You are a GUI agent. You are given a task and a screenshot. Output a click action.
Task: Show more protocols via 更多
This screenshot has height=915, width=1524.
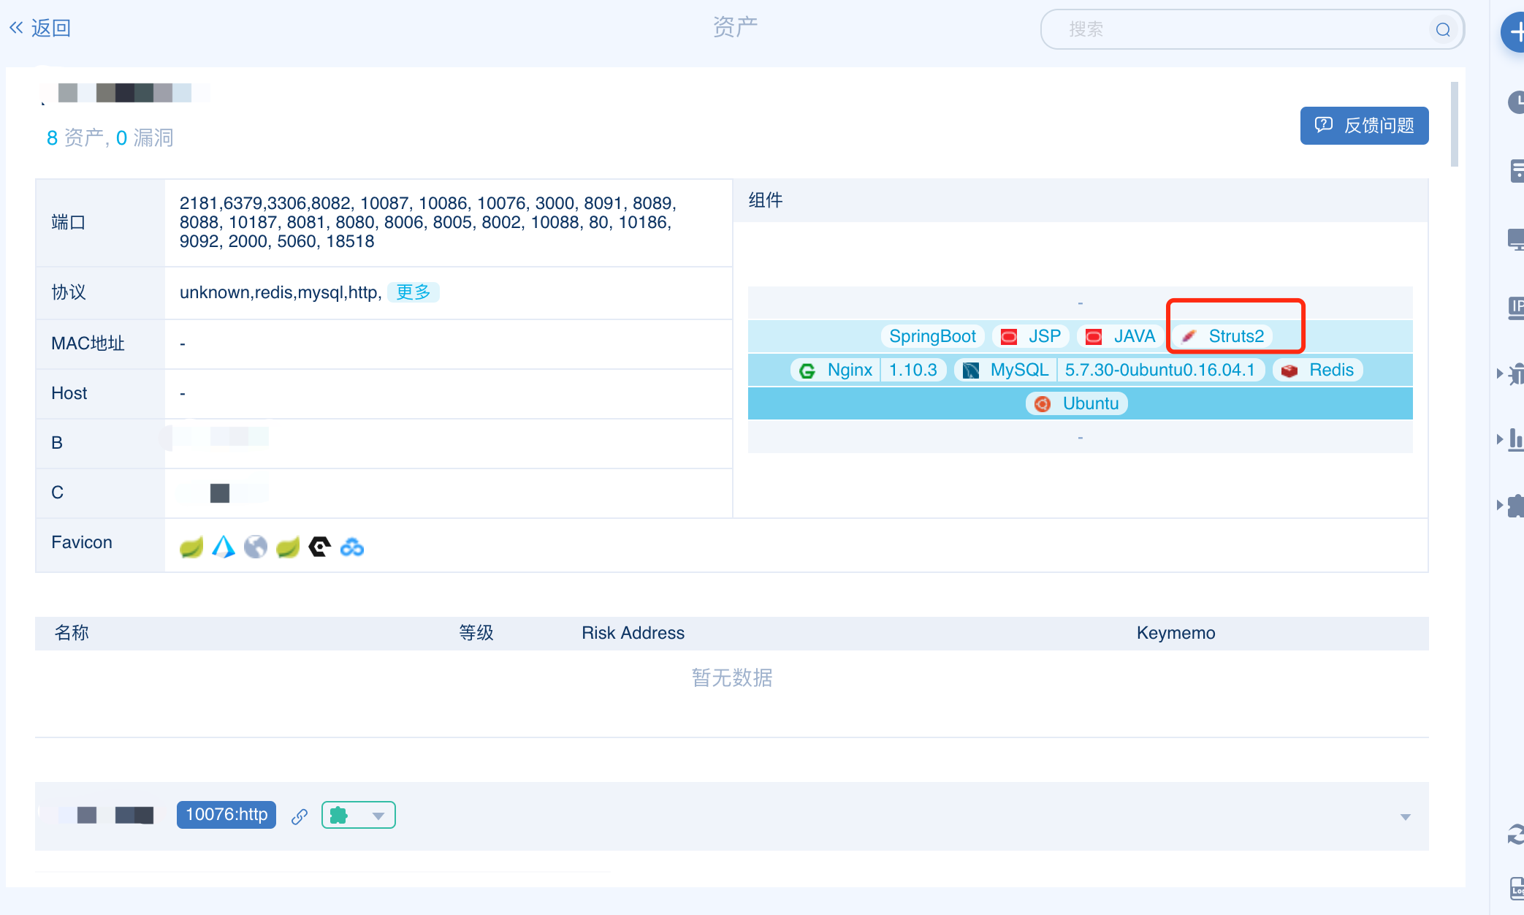(x=413, y=292)
